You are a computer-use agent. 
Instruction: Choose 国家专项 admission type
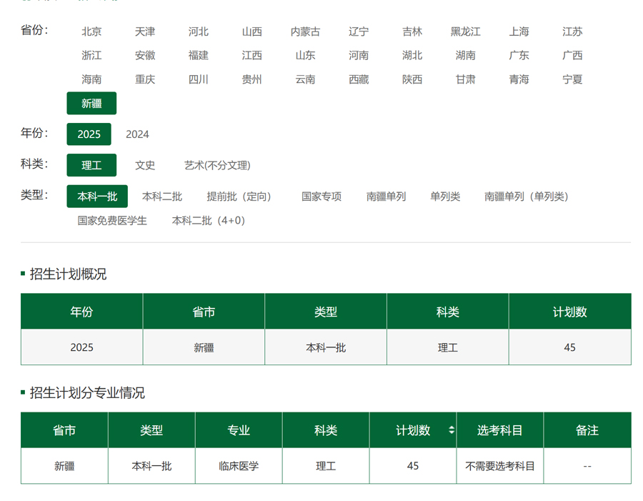(x=321, y=197)
